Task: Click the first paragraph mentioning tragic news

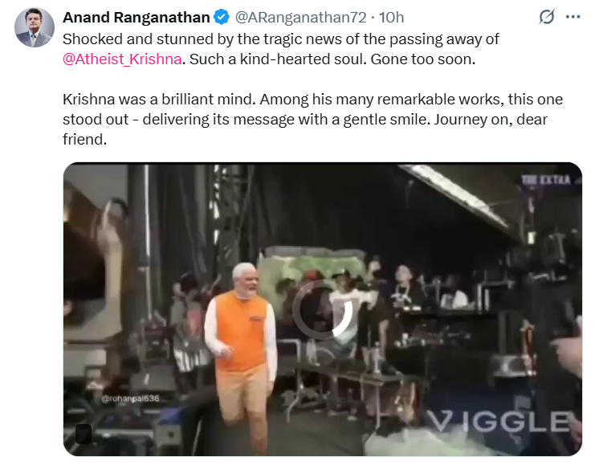Action: pyautogui.click(x=281, y=49)
